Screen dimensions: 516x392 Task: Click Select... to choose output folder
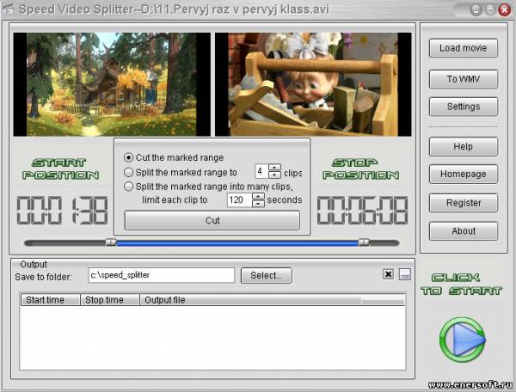point(267,275)
